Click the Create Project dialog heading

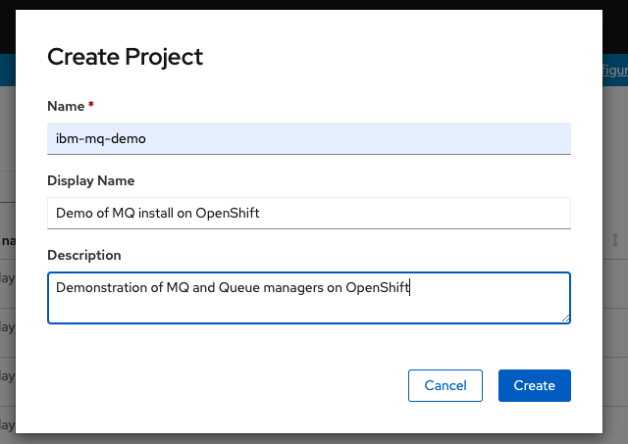pyautogui.click(x=125, y=57)
